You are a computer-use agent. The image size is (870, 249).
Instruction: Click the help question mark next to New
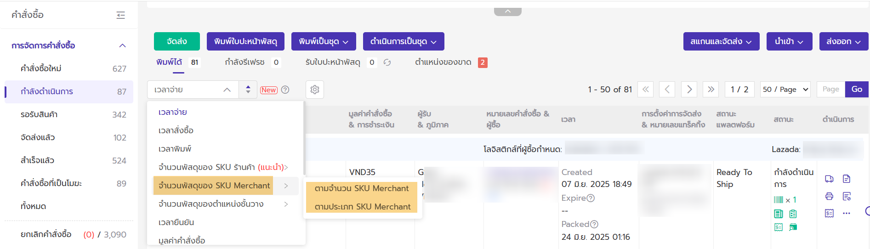(285, 90)
